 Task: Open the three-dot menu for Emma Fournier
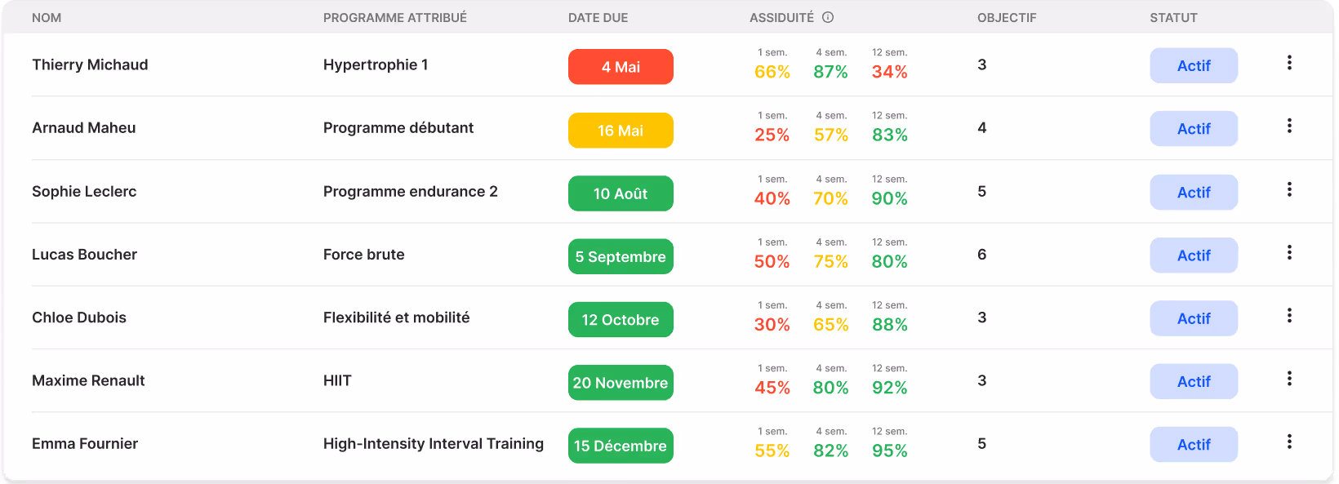1289,442
